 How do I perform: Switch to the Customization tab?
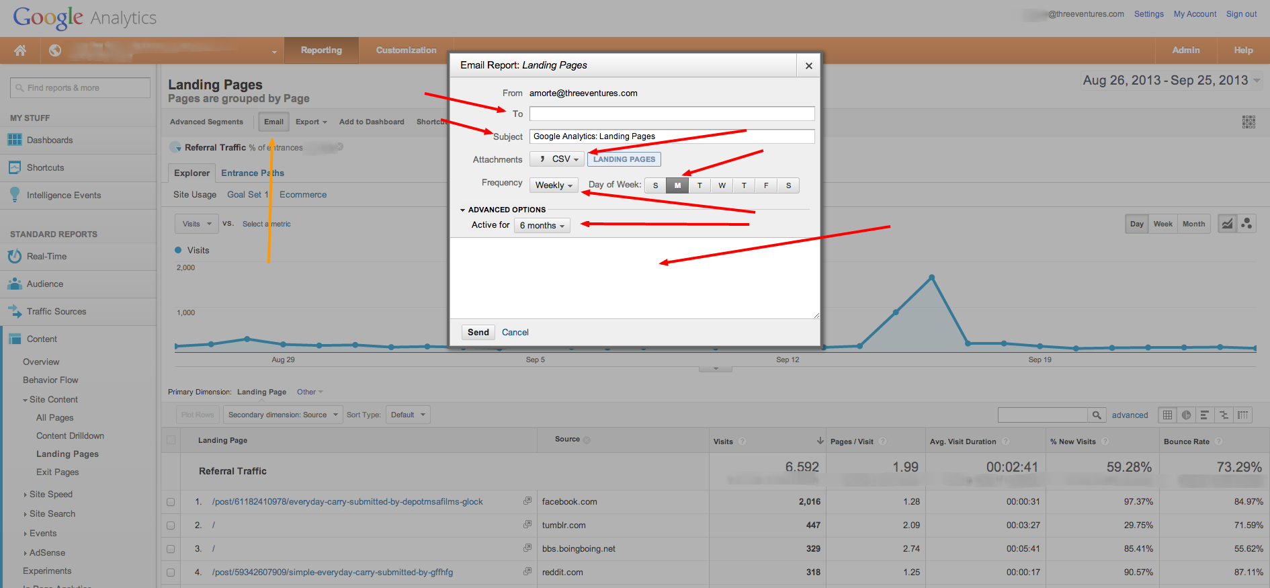[x=406, y=50]
